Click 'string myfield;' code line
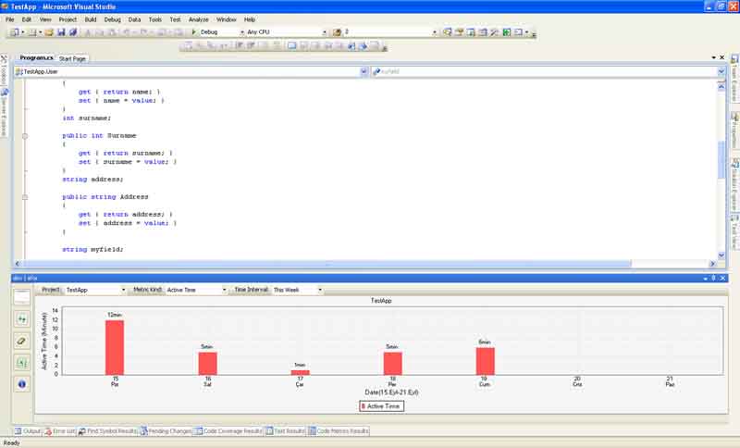This screenshot has width=740, height=448. [x=93, y=249]
